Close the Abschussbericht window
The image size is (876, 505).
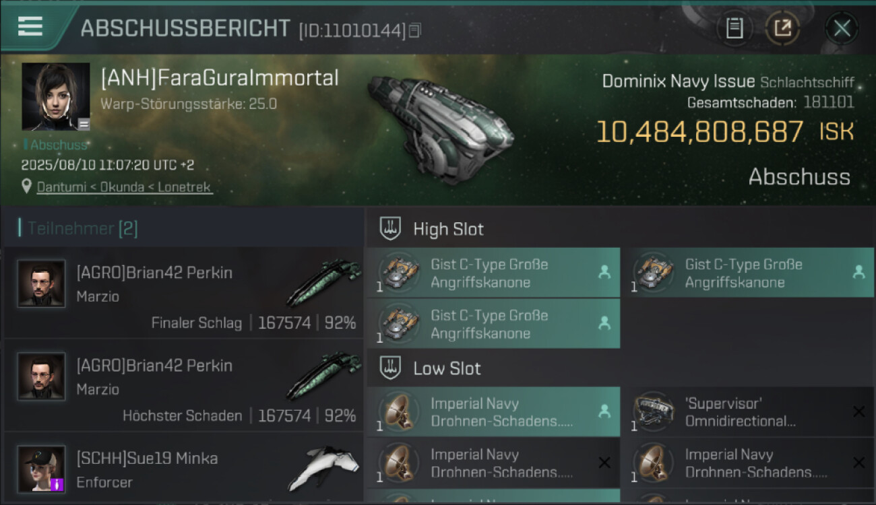click(842, 28)
